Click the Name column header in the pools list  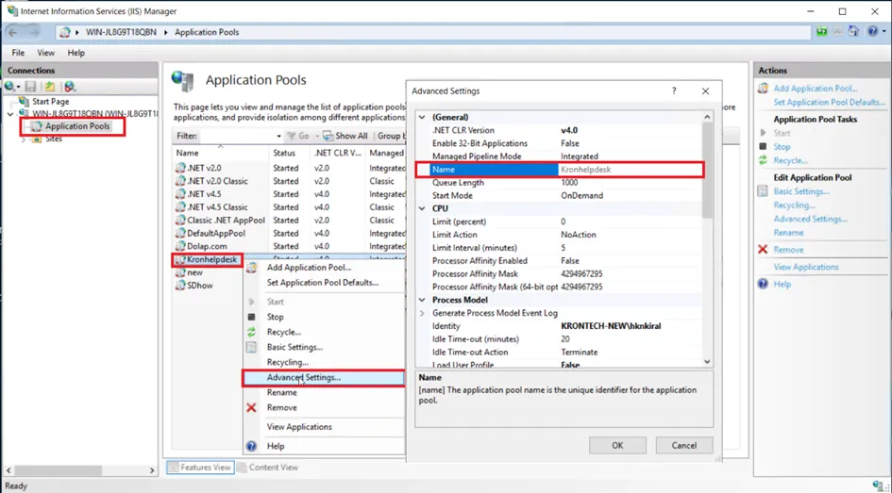click(221, 153)
